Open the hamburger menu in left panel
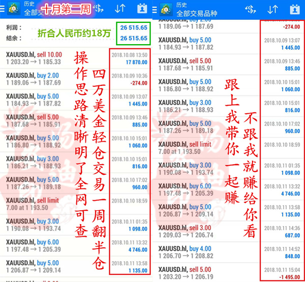Image resolution: width=305 pixels, height=282 pixels. coord(2,9)
